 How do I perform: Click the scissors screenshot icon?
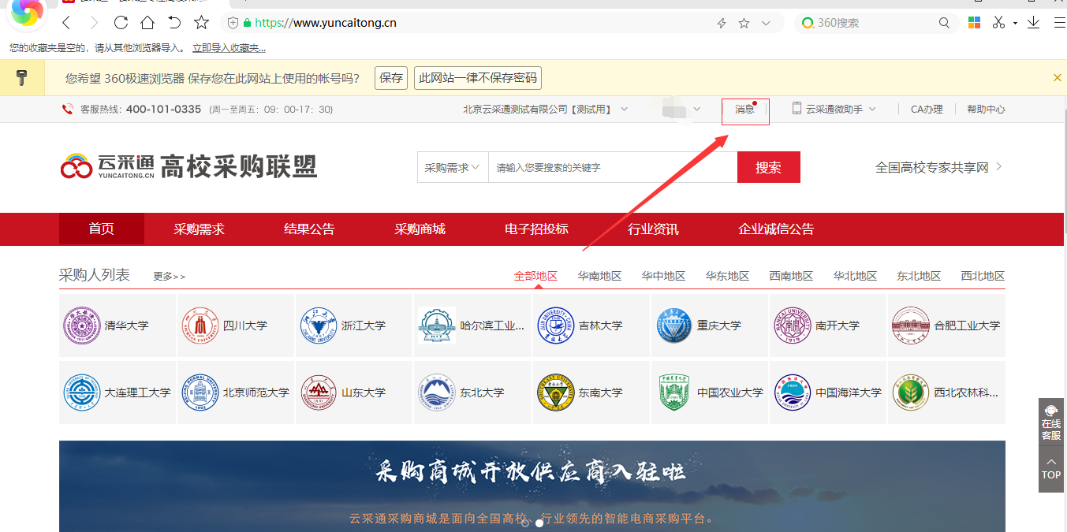click(998, 23)
